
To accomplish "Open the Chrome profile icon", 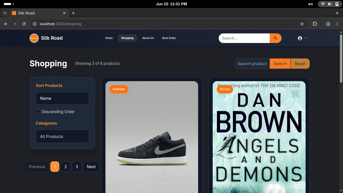I will (x=328, y=24).
